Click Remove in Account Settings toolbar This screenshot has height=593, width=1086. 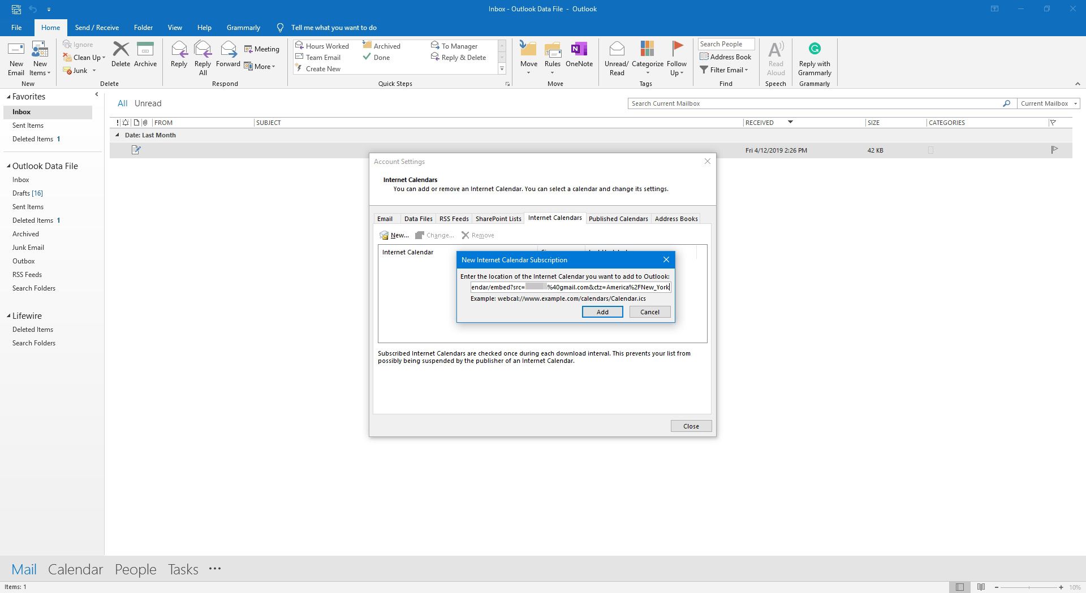pyautogui.click(x=478, y=235)
